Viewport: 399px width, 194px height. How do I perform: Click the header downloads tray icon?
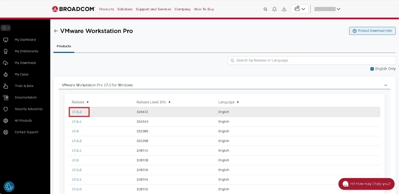coord(284,9)
